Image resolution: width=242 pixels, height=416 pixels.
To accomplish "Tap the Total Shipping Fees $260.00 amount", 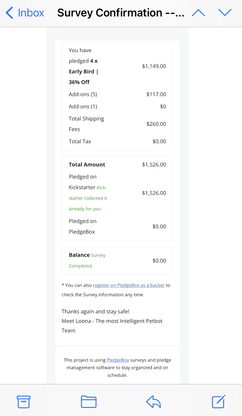I will pyautogui.click(x=156, y=124).
